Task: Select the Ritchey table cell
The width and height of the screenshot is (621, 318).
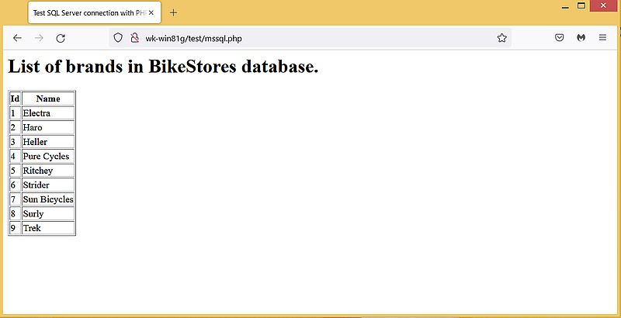Action: pyautogui.click(x=48, y=171)
